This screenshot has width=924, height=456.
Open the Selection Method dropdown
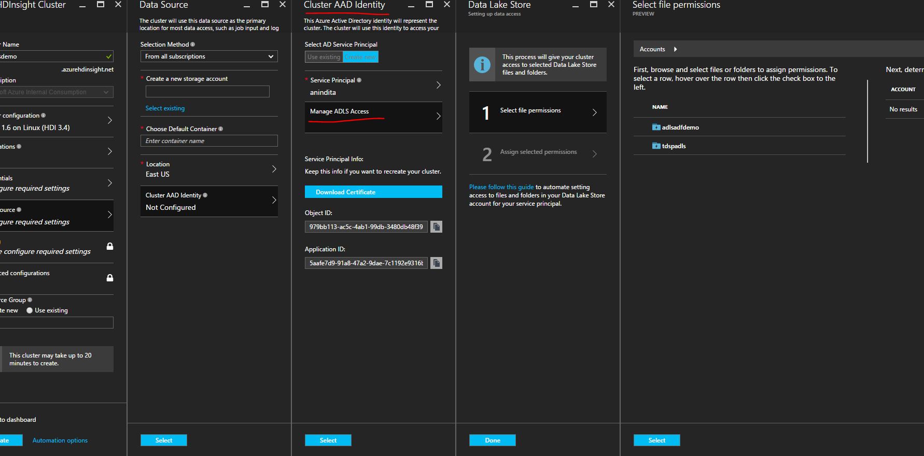[x=209, y=56]
